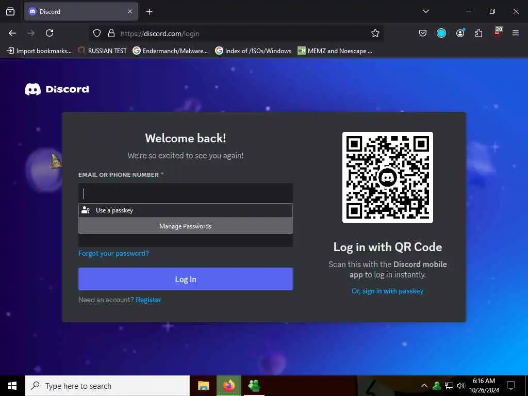Bookmark this page with star icon

pos(375,34)
